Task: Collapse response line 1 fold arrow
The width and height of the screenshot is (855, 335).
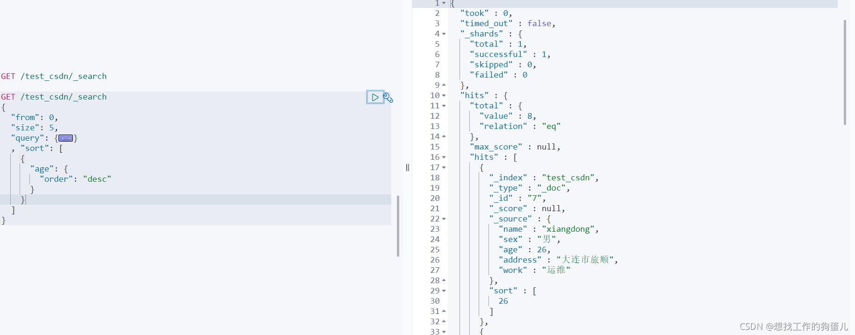Action: tap(444, 3)
